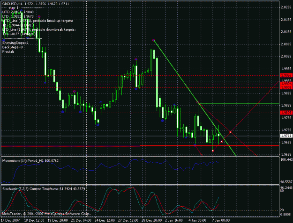The width and height of the screenshot is (293, 223).
Task: Click the '28 Dec 20:00' time axis label
Action: pos(152,220)
